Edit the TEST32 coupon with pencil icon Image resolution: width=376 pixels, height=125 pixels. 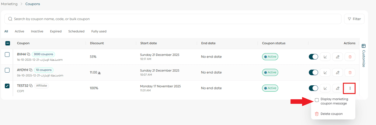tap(338, 88)
